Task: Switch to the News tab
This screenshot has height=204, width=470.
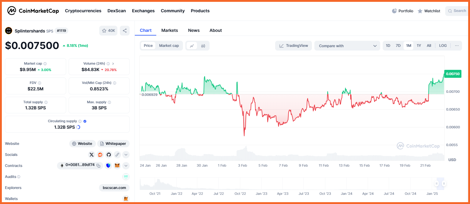Action: click(194, 30)
